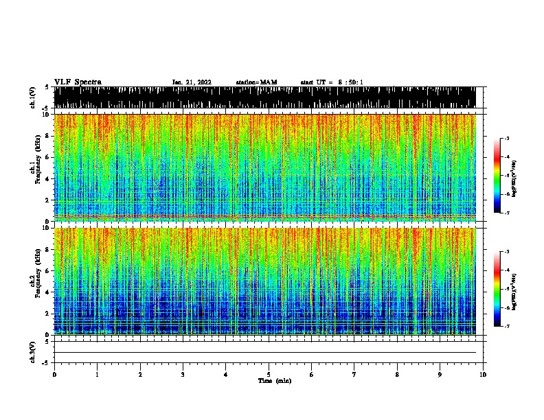Click the flat ch.3 voltage trace line
Image resolution: width=544 pixels, height=420 pixels.
pyautogui.click(x=264, y=353)
